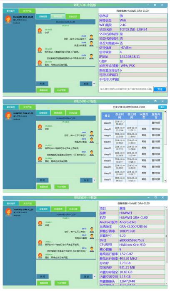
Task: Click the scroll-up arrow of the history records table
Action: tap(165, 111)
